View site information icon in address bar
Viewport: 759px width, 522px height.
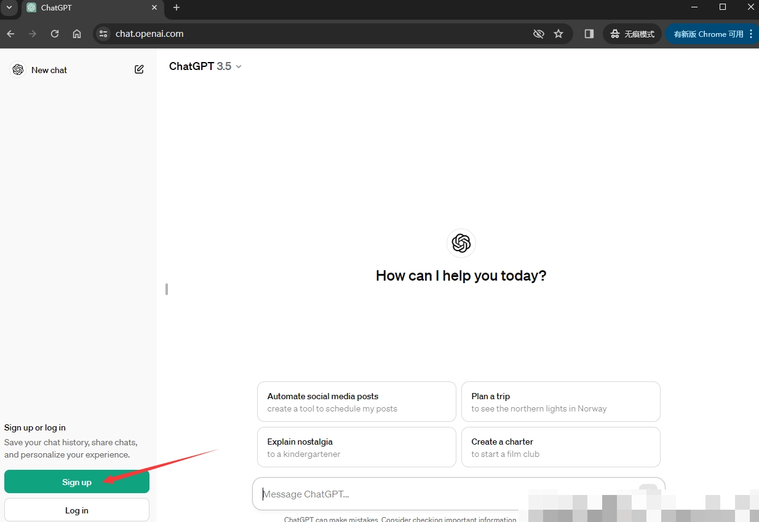pos(103,34)
